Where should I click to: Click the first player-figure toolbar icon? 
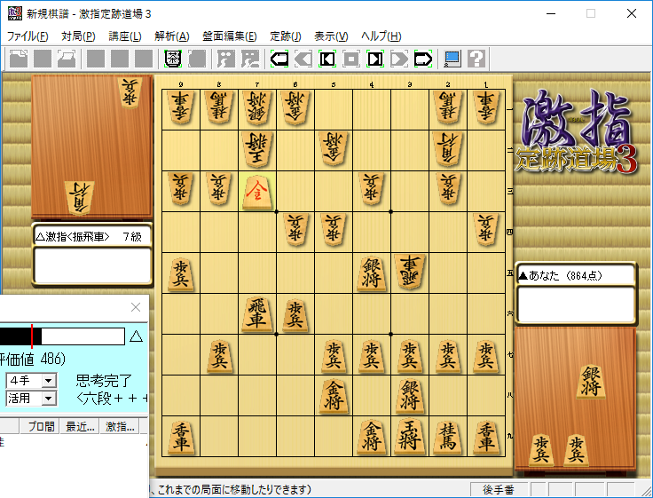pos(226,59)
